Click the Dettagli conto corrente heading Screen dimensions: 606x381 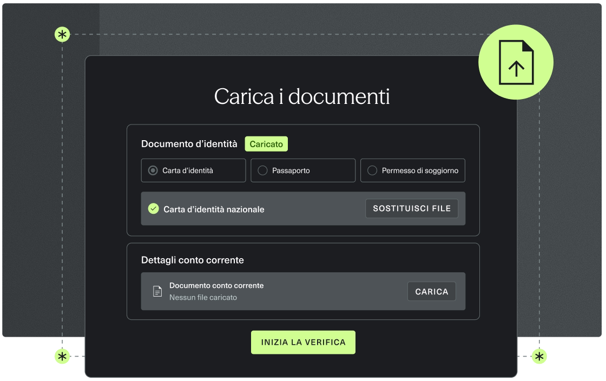(x=193, y=260)
